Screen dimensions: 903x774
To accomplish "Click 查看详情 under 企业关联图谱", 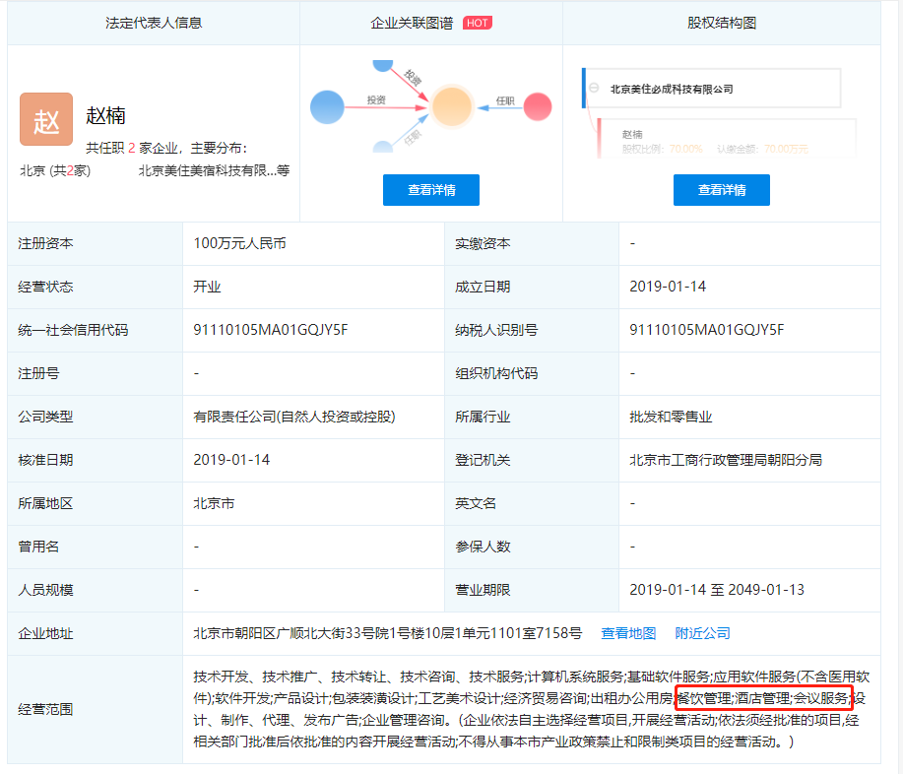I will pos(431,190).
